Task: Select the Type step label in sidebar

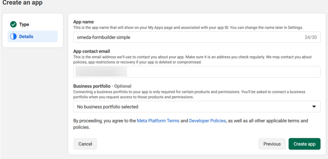Action: [24, 24]
